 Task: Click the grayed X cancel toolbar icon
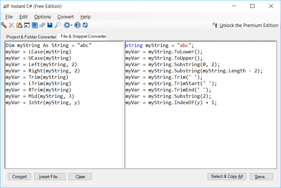point(11,25)
